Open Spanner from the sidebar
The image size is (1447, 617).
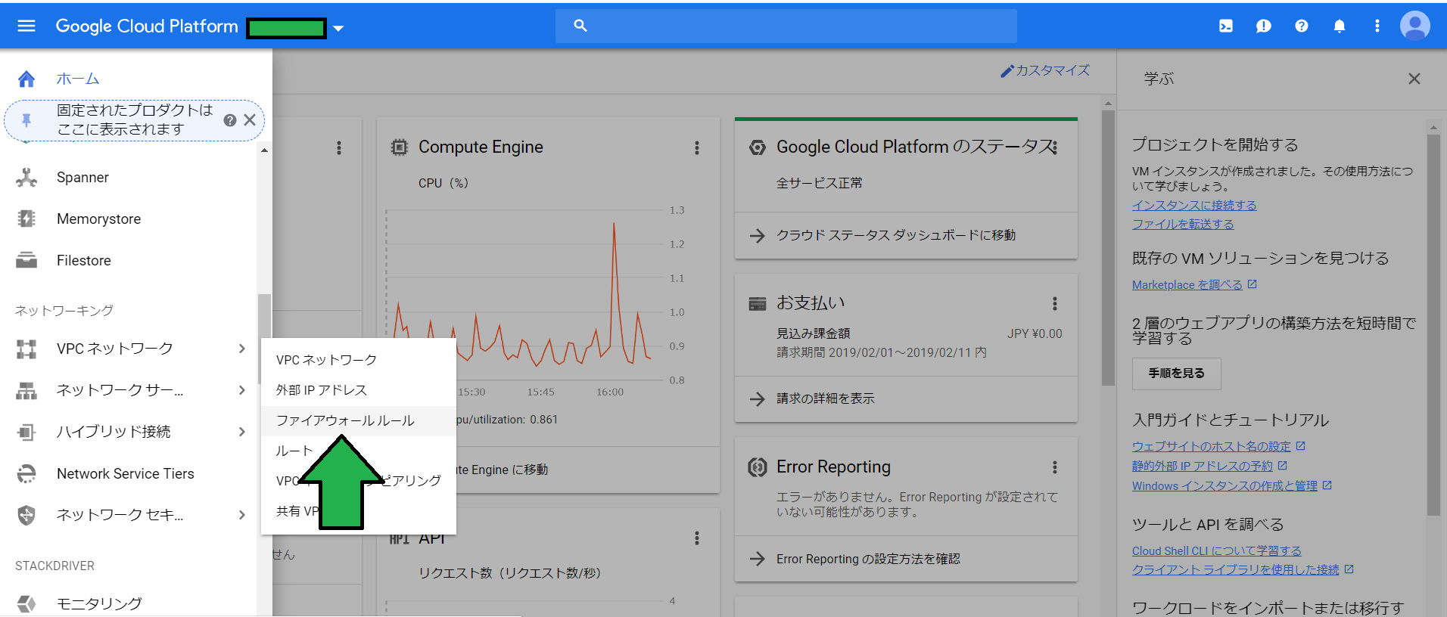click(82, 178)
